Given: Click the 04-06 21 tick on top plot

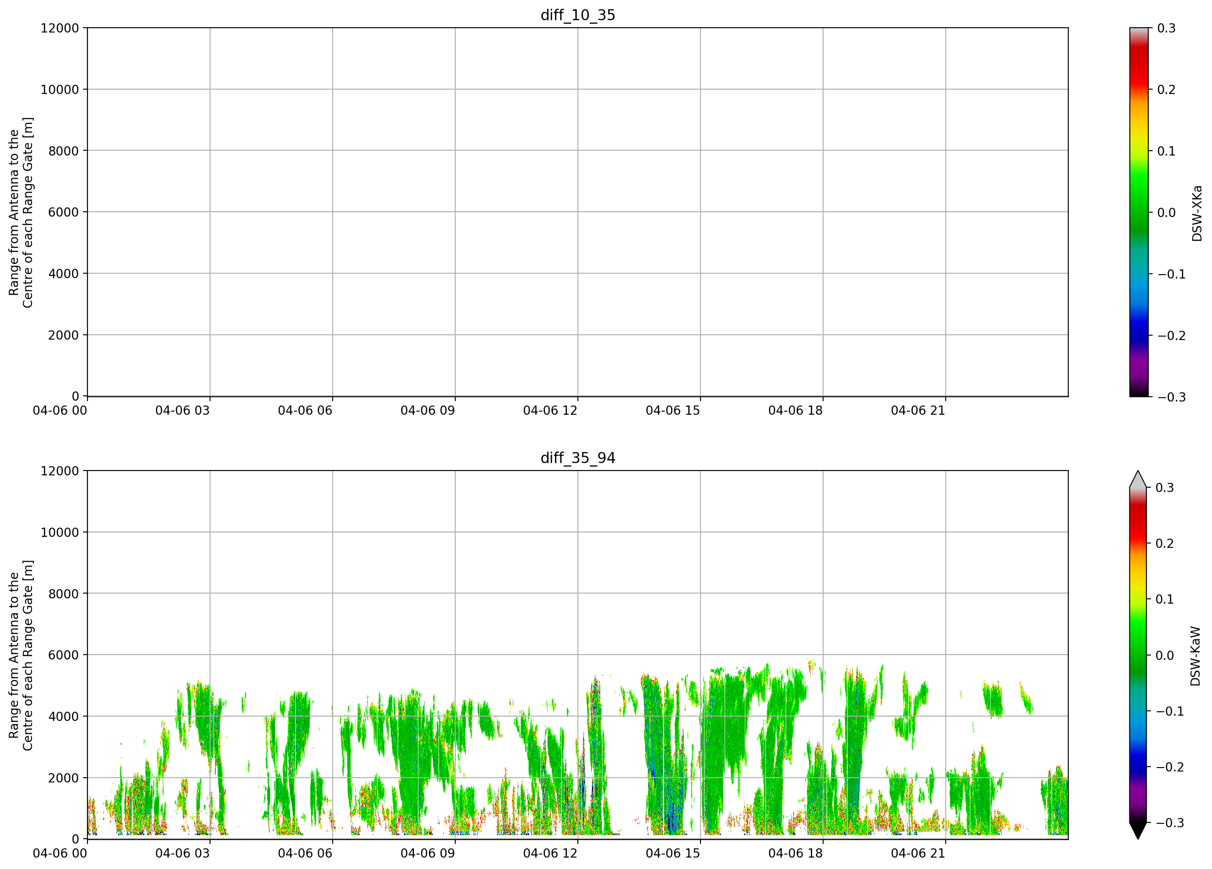Looking at the screenshot, I should 918,410.
